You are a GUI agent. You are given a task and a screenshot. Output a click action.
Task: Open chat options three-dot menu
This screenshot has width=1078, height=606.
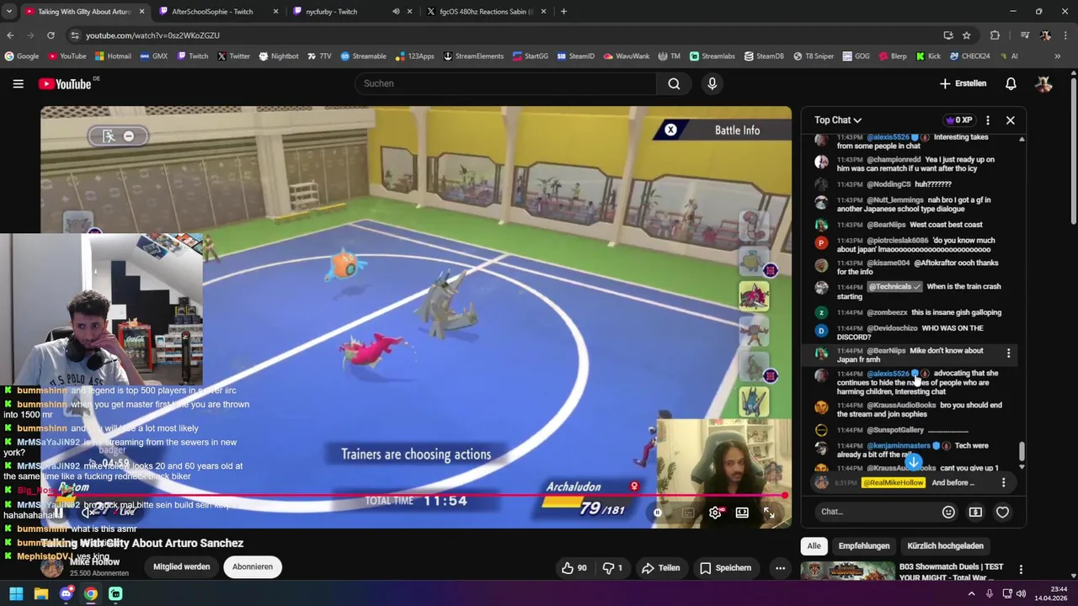988,120
